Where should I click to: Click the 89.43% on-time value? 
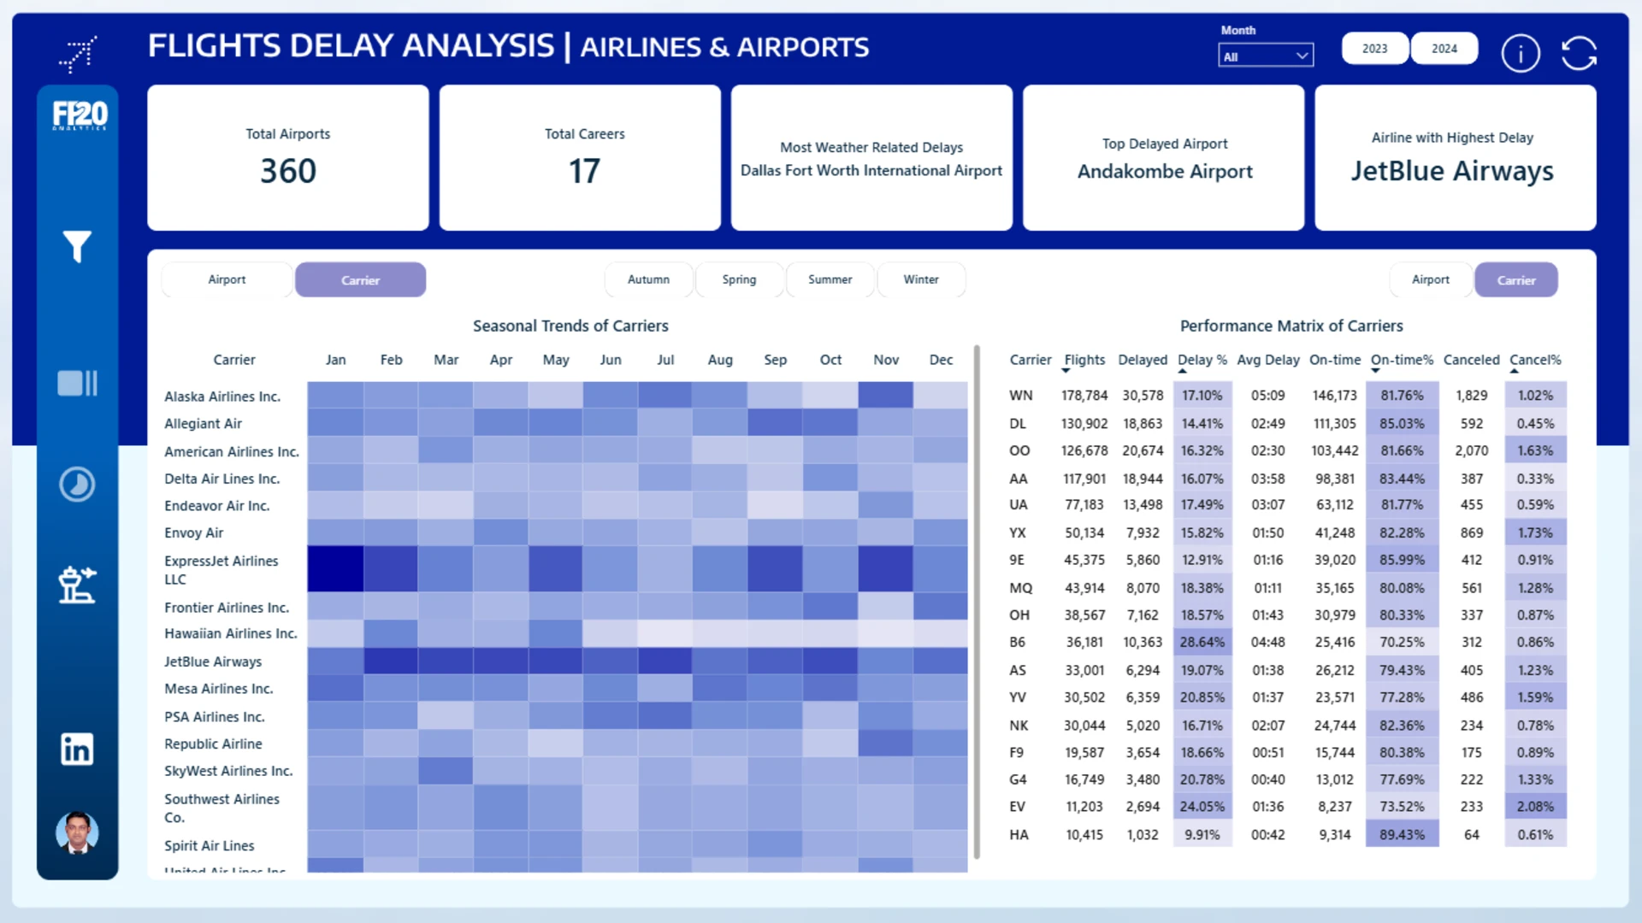[x=1402, y=834]
